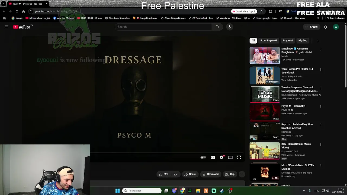Open options for Tony Hawk's Soundtrack playlist
The width and height of the screenshot is (347, 195).
click(x=321, y=70)
